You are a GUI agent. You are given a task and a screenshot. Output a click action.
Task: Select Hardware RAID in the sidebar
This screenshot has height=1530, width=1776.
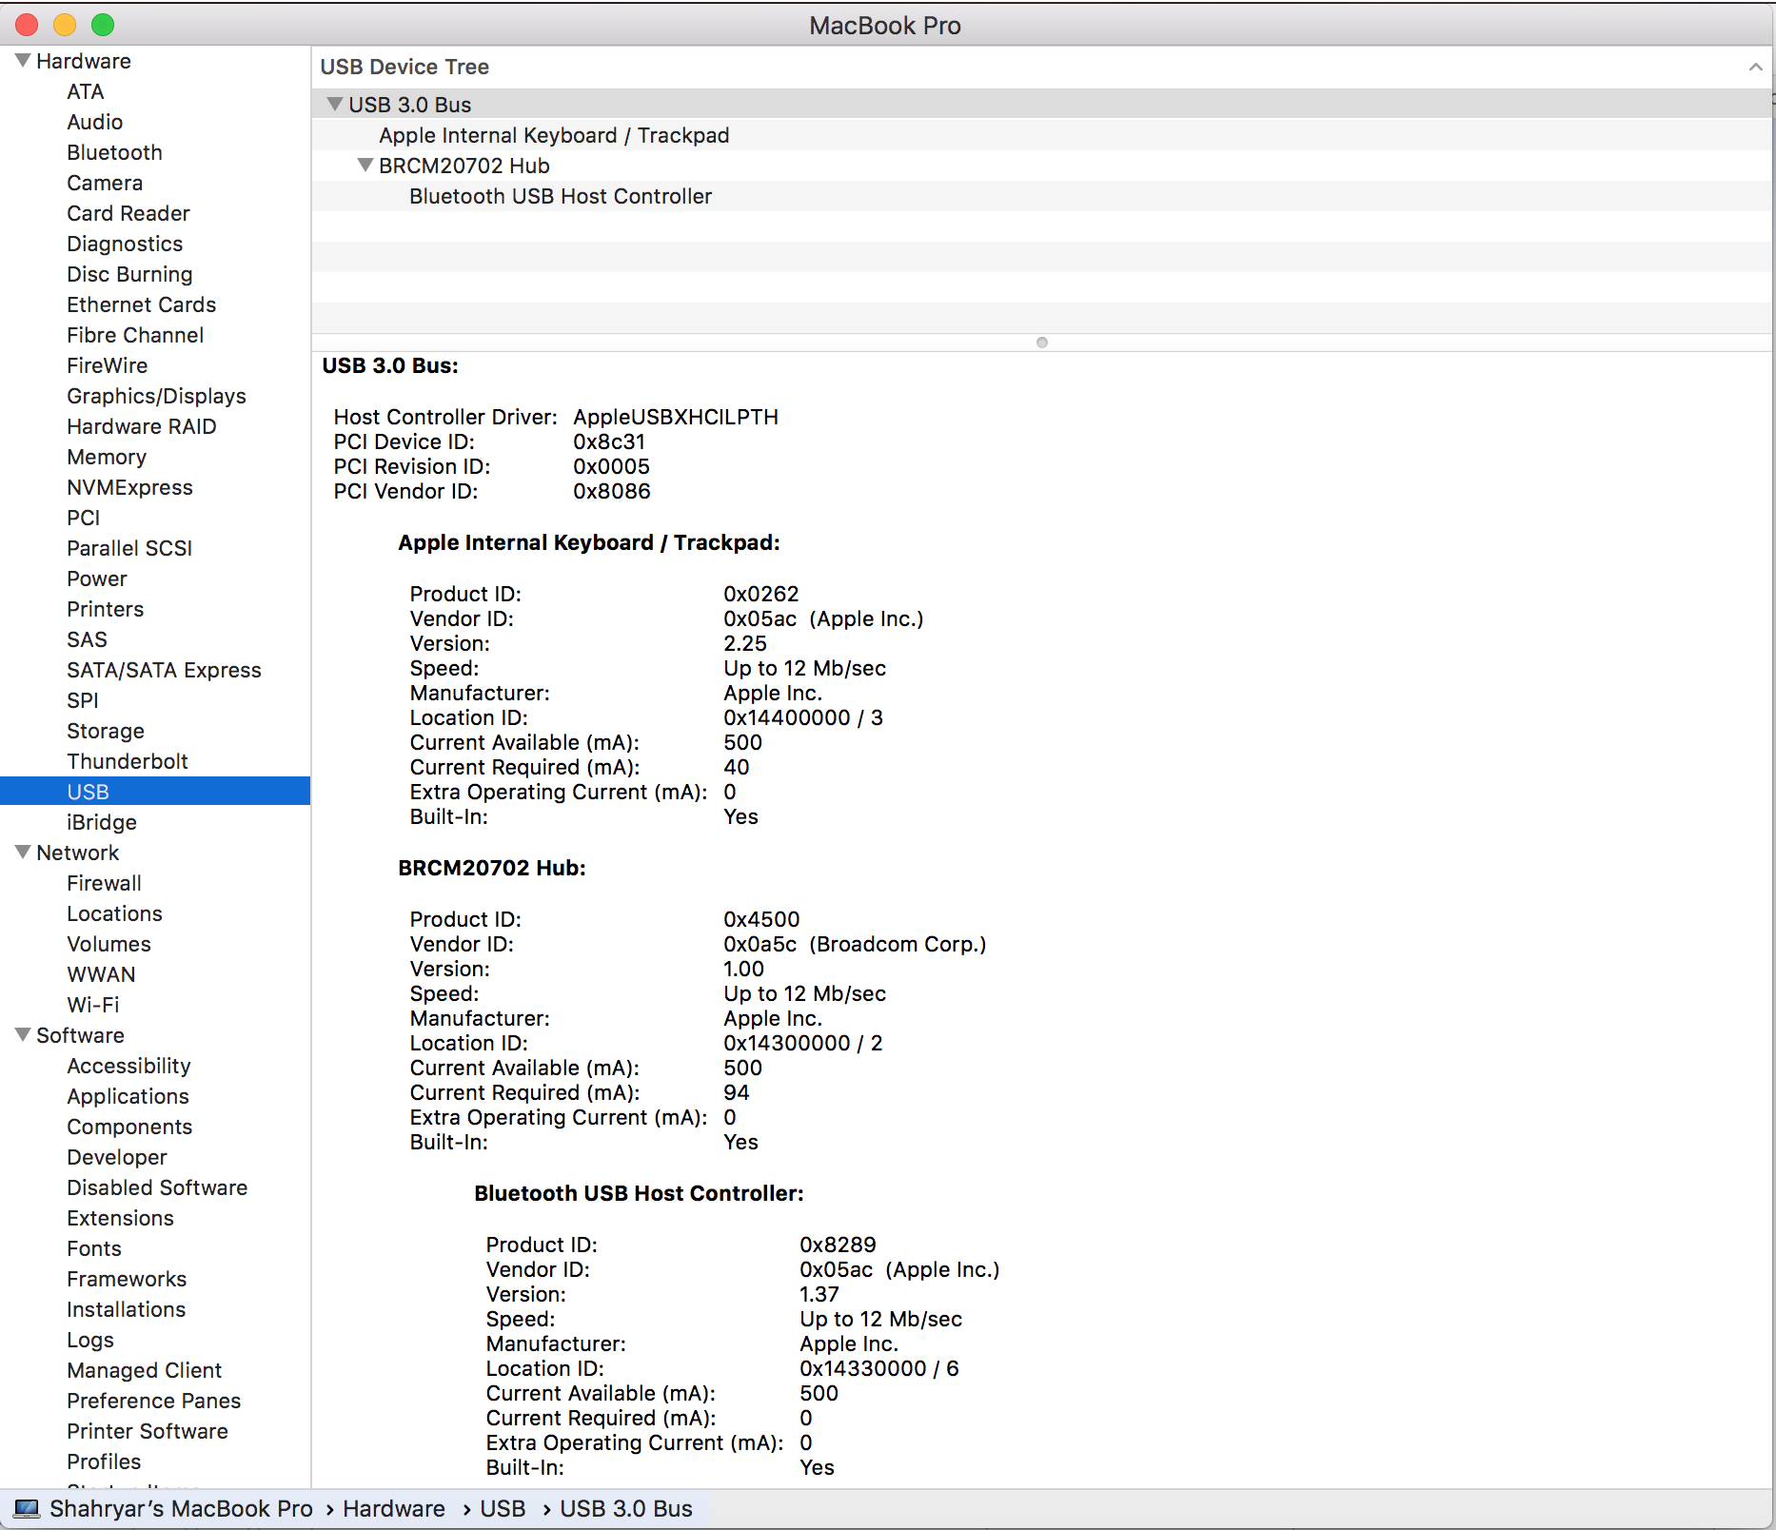click(x=142, y=426)
